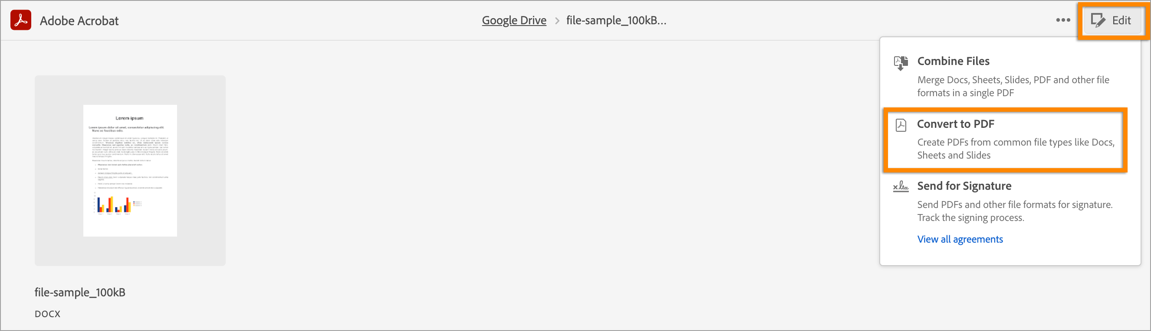1151x331 pixels.
Task: Click the Adobe Acrobat red PDF logo
Action: (x=20, y=20)
